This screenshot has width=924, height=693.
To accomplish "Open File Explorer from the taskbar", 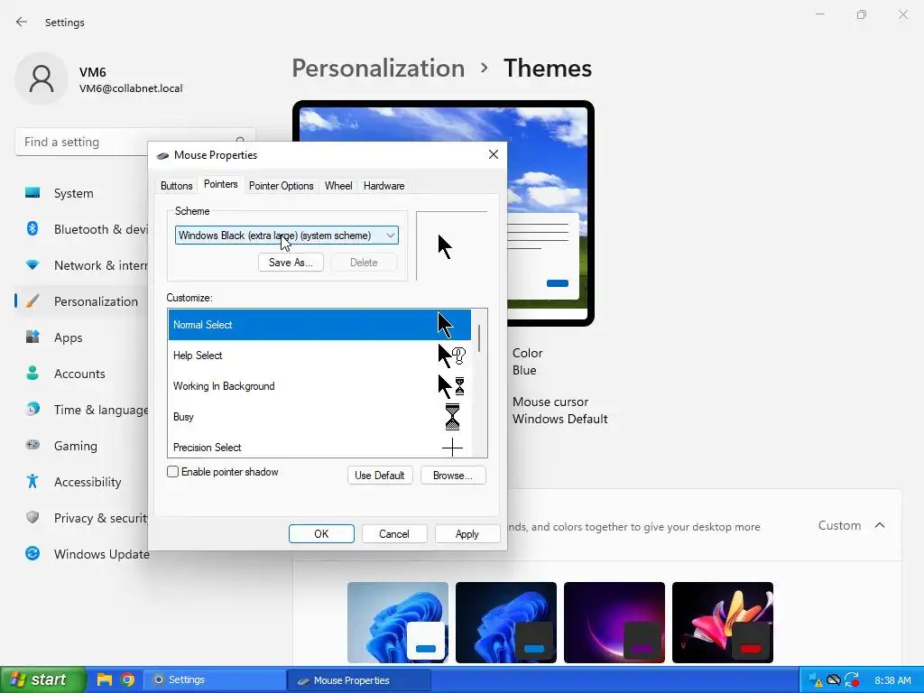I will click(105, 679).
